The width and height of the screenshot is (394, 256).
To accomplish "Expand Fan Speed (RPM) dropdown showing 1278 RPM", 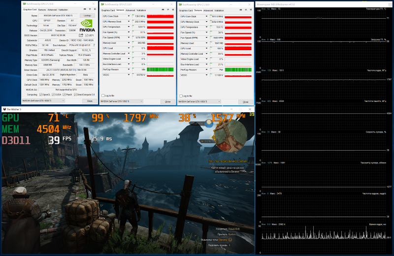I will (130, 37).
